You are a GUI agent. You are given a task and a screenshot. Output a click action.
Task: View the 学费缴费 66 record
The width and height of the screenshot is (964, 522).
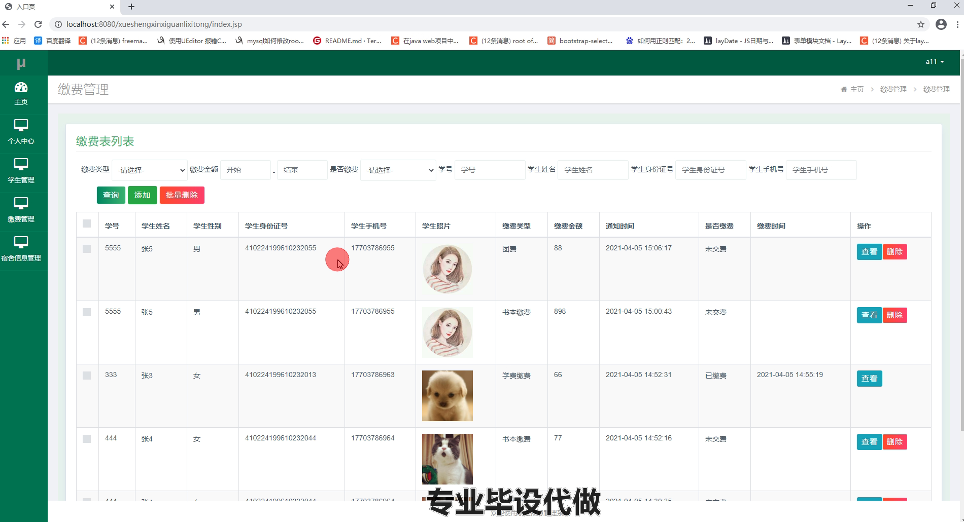click(x=869, y=379)
